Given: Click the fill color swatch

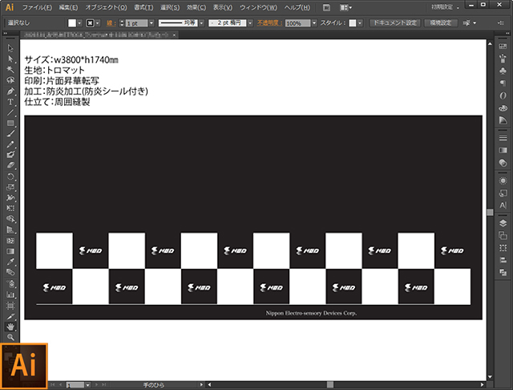Looking at the screenshot, I should coord(72,23).
